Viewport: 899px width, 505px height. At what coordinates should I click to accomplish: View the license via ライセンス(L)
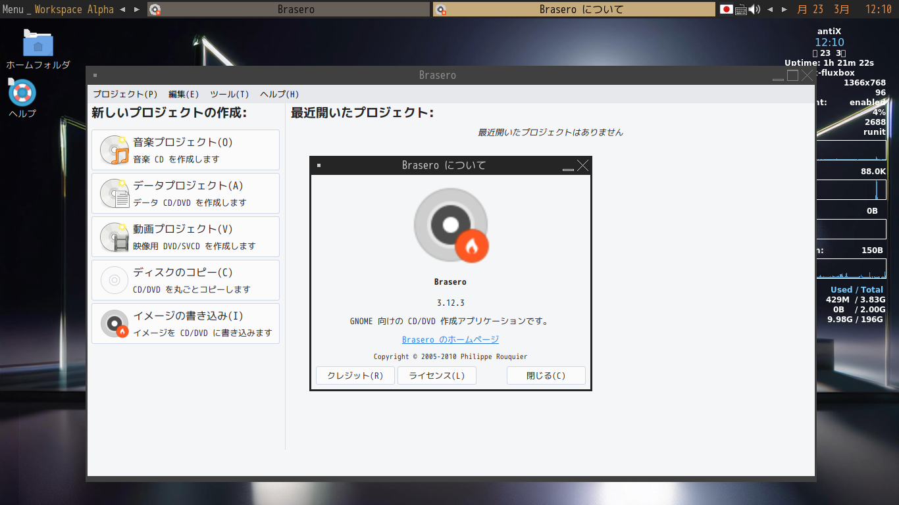coord(437,375)
